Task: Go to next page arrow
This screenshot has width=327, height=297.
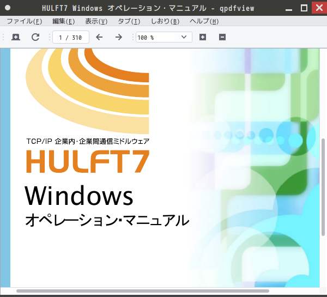Action: coord(119,37)
